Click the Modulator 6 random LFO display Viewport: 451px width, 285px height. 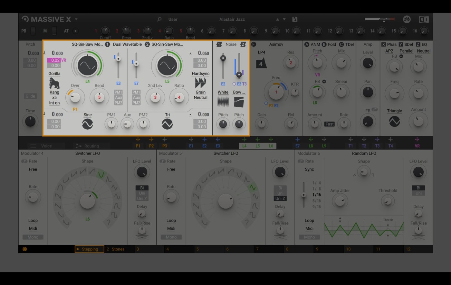364,230
